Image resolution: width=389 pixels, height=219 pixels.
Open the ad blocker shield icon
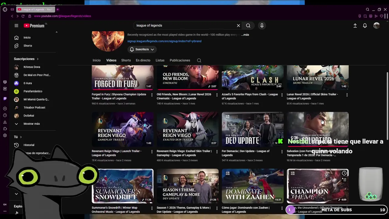(370, 16)
